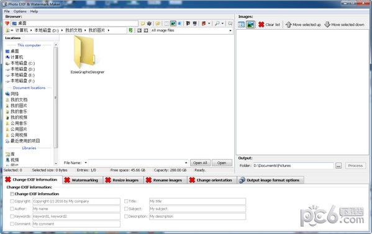Viewport: 372px width, 234px height.
Task: Switch browser to list view icon
Action: tap(166, 24)
